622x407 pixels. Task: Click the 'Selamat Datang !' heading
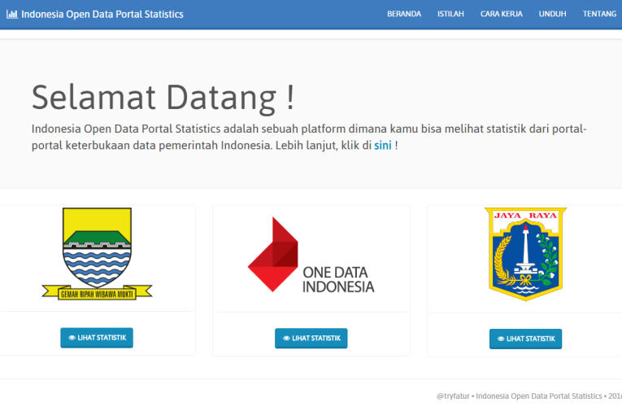163,98
